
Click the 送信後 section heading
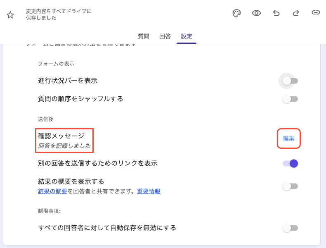click(x=46, y=119)
